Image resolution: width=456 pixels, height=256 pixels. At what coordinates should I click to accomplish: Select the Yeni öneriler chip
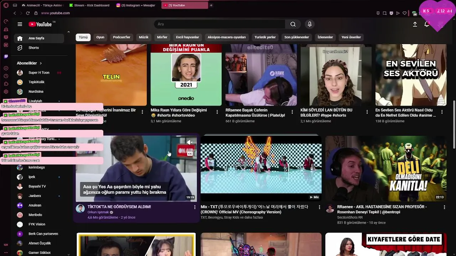351,37
